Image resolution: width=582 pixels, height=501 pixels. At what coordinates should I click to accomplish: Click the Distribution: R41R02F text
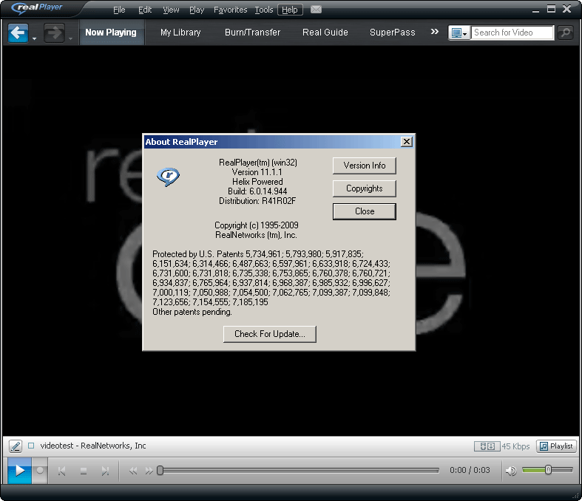click(257, 201)
